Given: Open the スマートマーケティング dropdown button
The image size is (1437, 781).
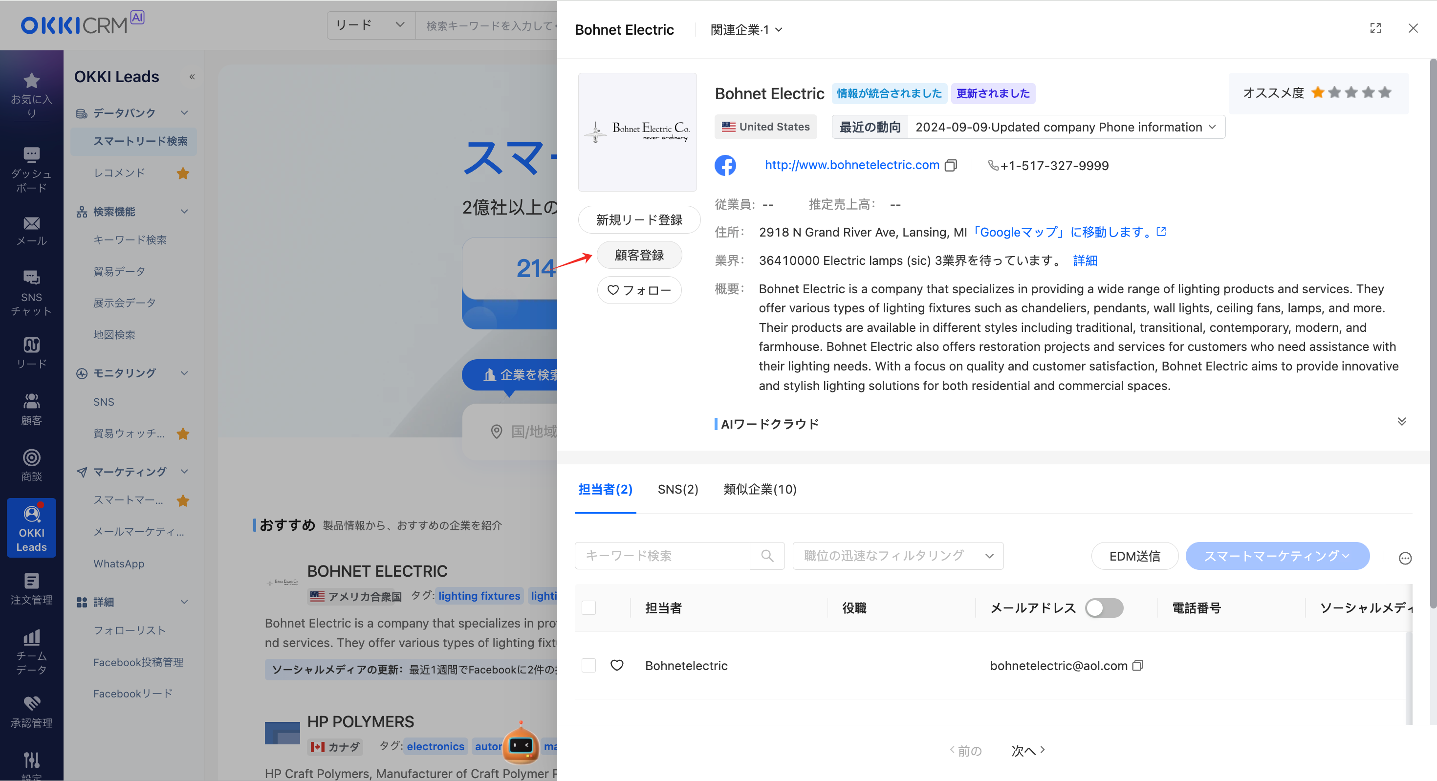Looking at the screenshot, I should (x=1278, y=556).
